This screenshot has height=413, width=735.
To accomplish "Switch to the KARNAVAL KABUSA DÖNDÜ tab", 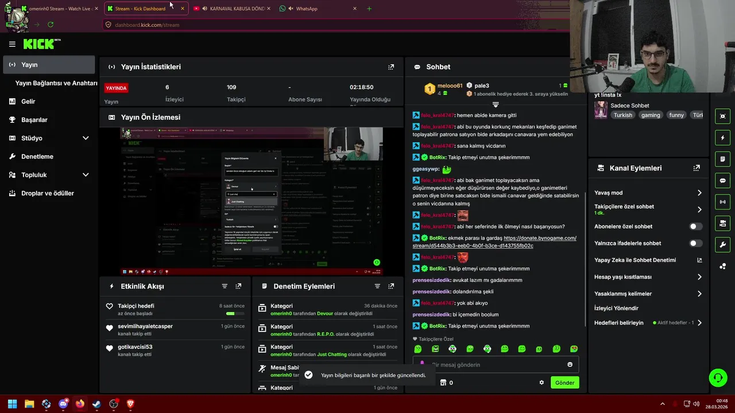I will 233,9.
